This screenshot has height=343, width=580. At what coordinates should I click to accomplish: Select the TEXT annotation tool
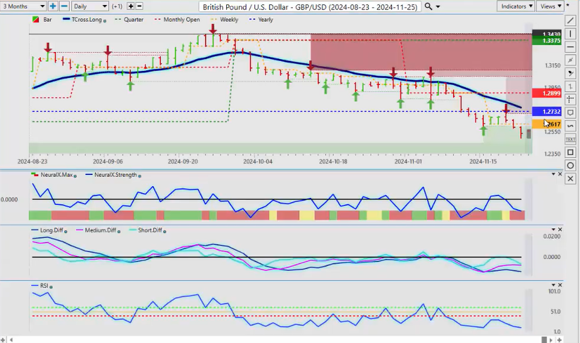click(x=571, y=139)
